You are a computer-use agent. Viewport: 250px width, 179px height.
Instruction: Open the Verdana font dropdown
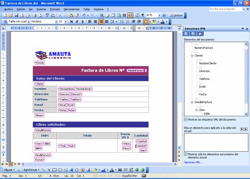[56, 21]
